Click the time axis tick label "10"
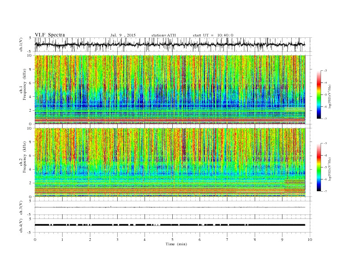 pyautogui.click(x=310, y=240)
